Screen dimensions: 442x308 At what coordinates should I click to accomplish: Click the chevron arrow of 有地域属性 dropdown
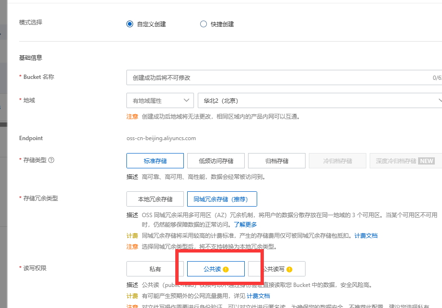[186, 100]
